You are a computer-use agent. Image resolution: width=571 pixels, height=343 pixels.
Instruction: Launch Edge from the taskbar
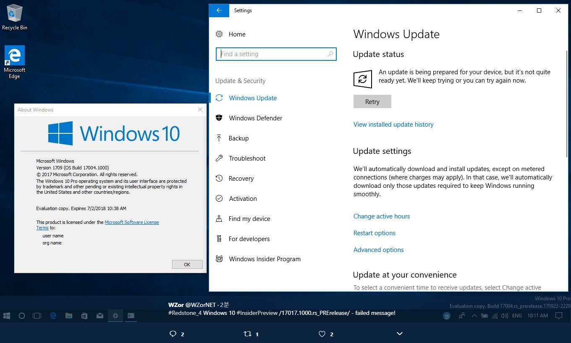(x=53, y=316)
